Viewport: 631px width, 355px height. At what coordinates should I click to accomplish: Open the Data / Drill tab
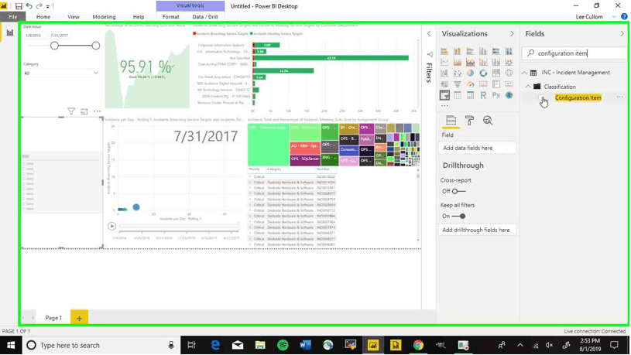click(205, 17)
